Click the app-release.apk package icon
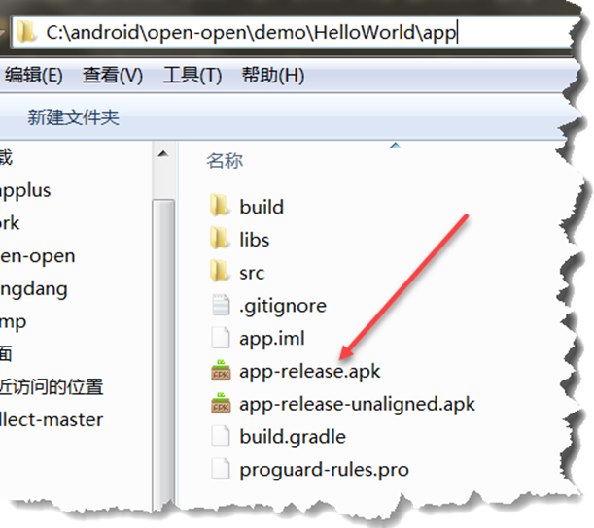Image resolution: width=594 pixels, height=528 pixels. click(x=221, y=370)
